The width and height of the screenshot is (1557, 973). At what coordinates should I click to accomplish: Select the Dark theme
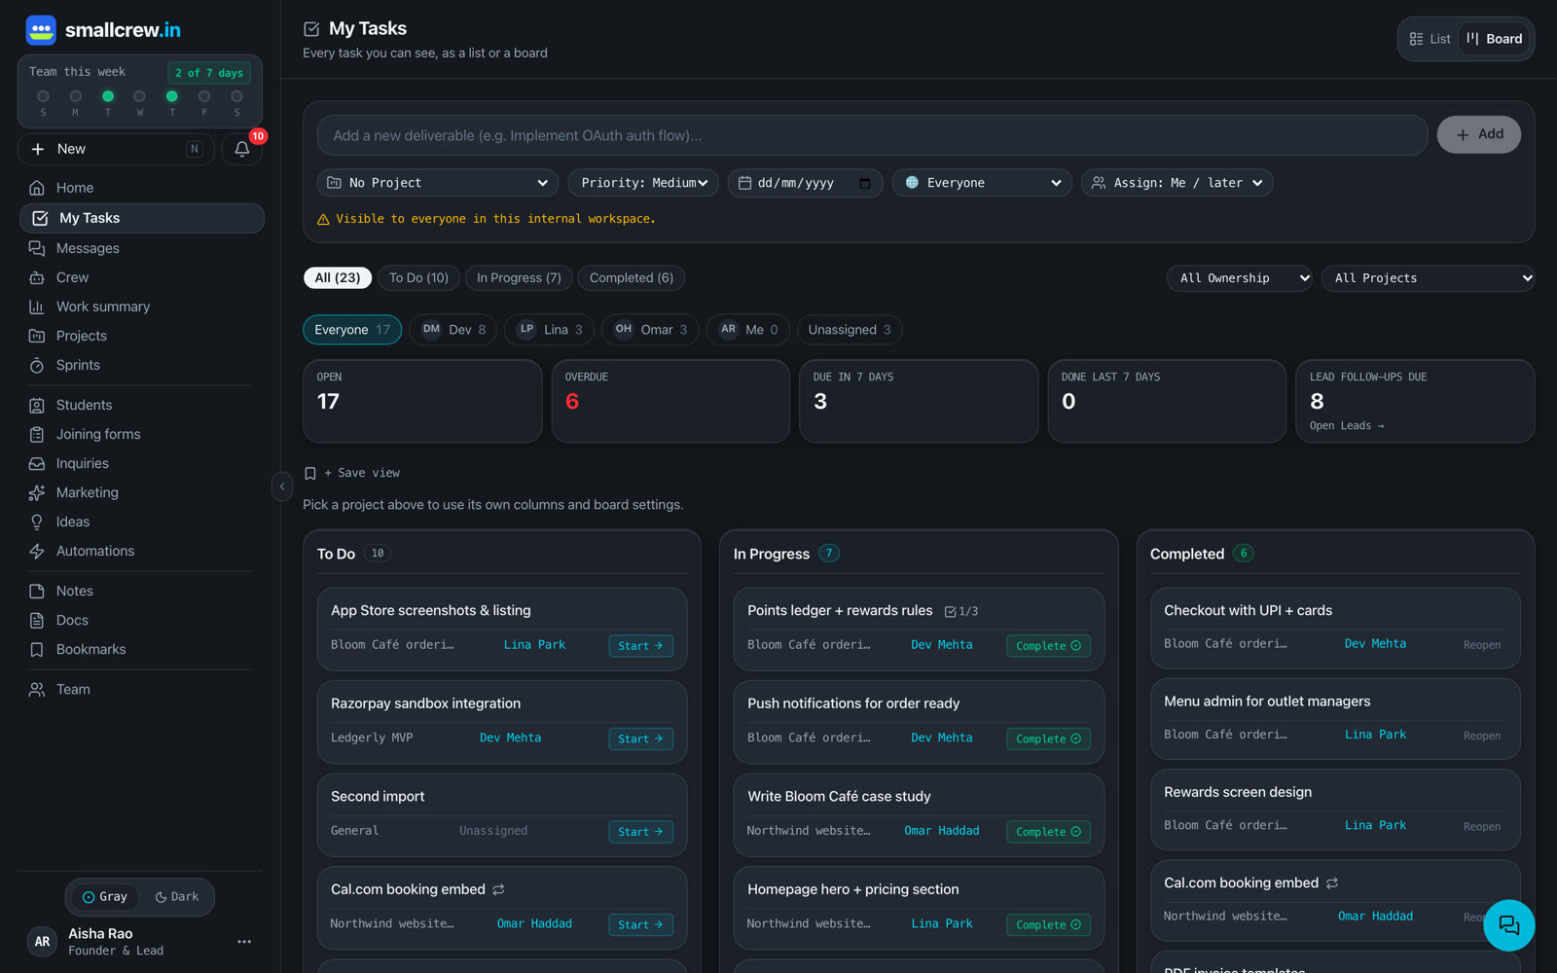(x=176, y=897)
